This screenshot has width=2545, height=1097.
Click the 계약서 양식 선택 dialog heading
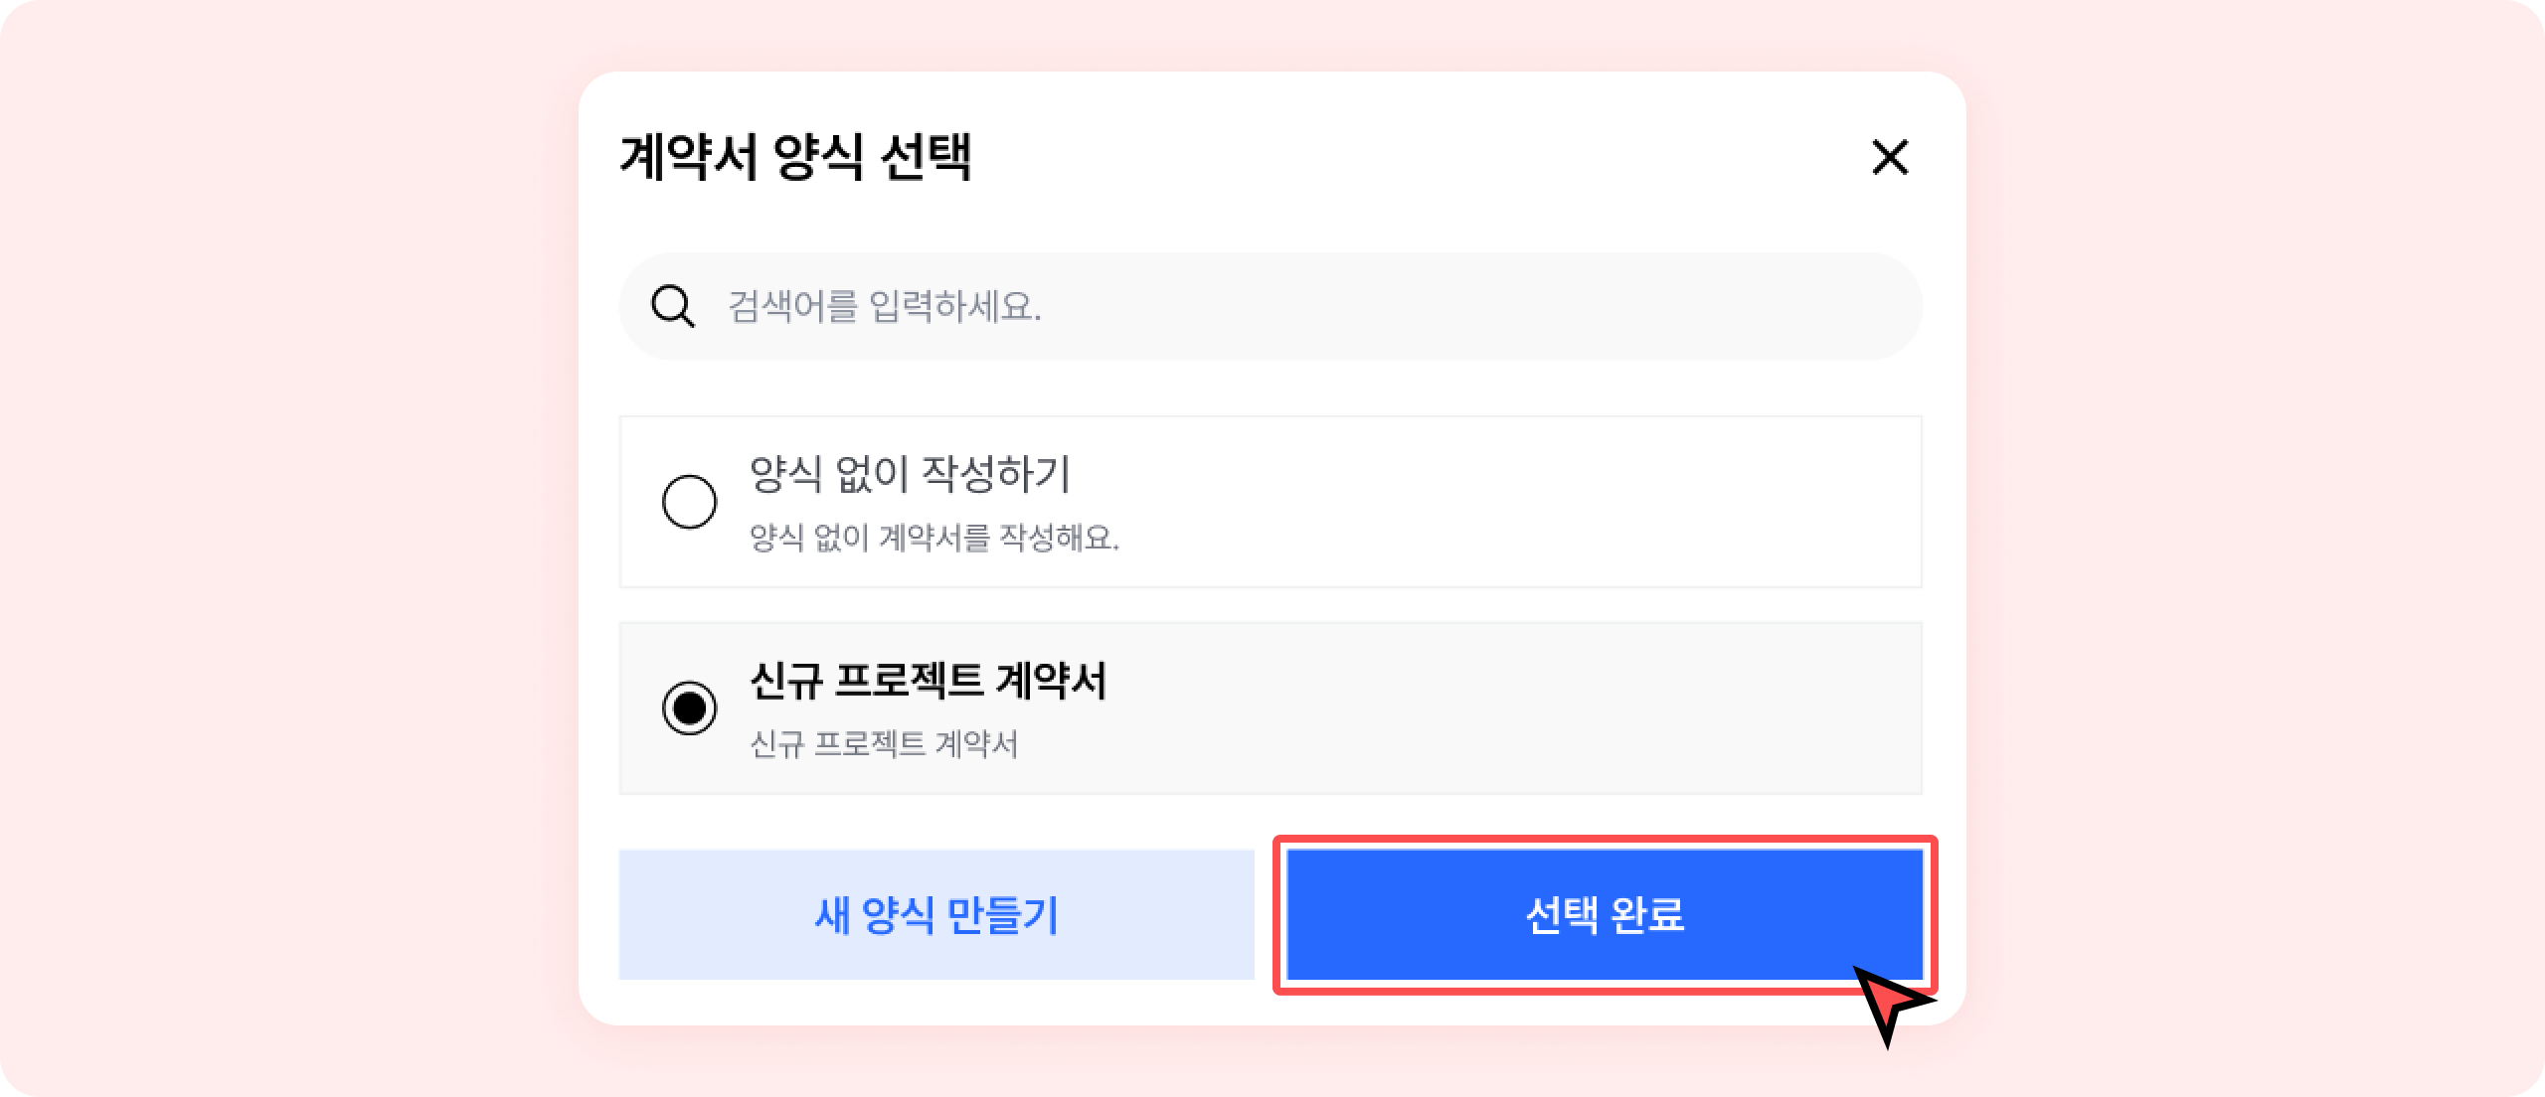pos(795,157)
